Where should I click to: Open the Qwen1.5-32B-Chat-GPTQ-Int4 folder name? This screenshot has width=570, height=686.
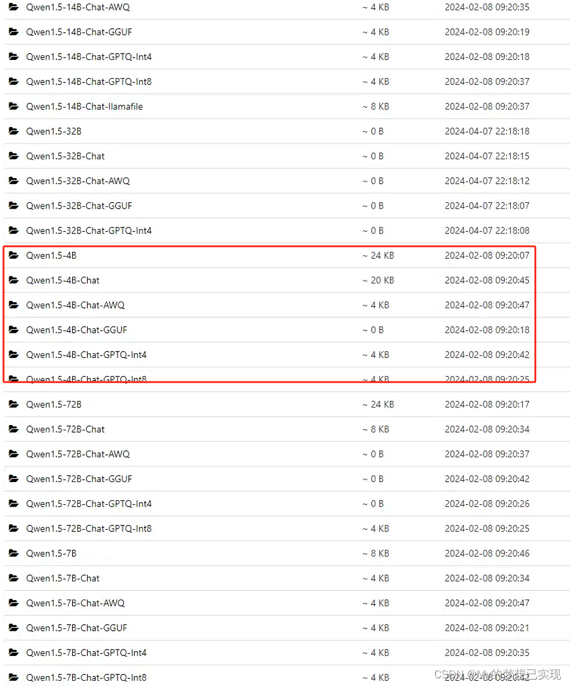click(x=89, y=230)
